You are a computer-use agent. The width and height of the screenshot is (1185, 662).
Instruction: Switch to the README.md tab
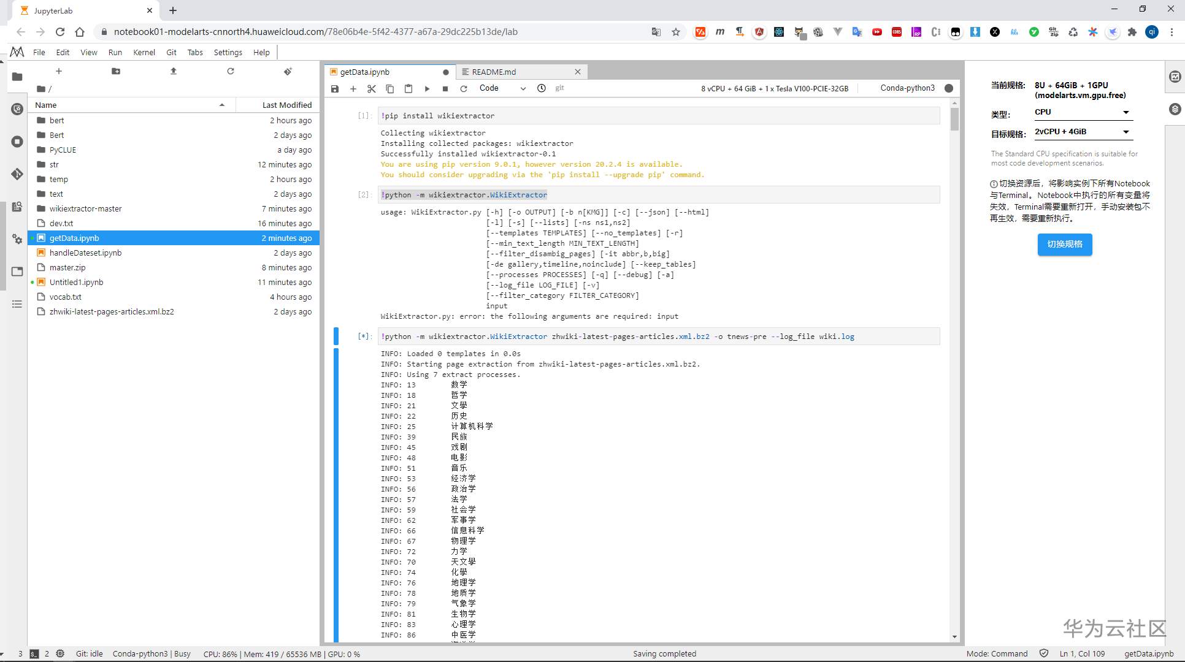tap(494, 72)
